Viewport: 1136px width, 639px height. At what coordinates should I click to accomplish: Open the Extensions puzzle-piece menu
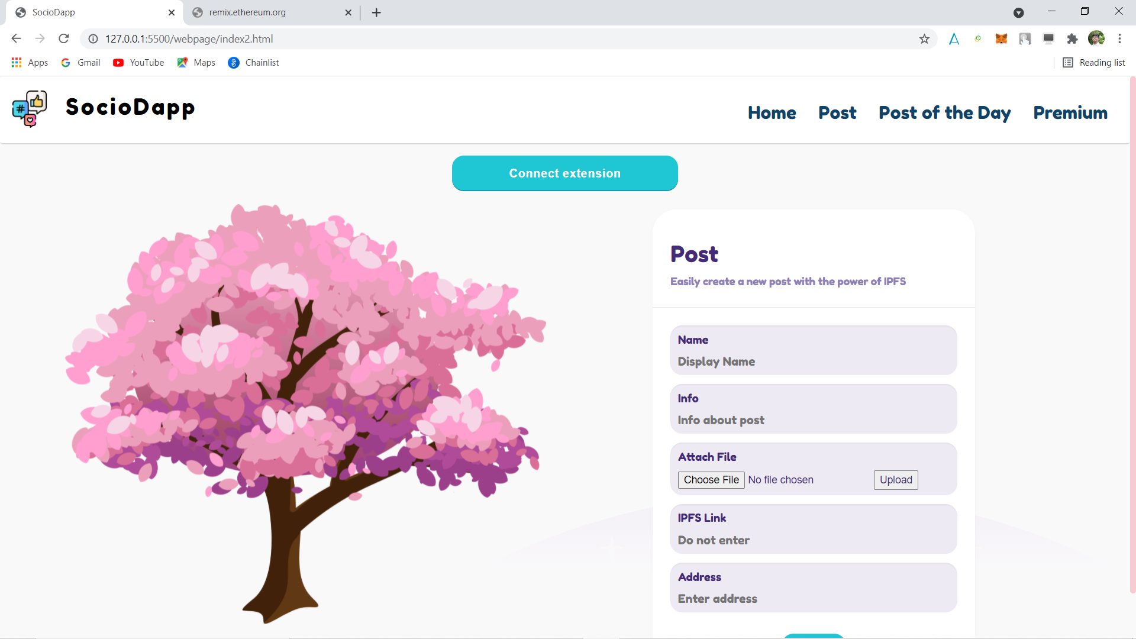tap(1072, 39)
